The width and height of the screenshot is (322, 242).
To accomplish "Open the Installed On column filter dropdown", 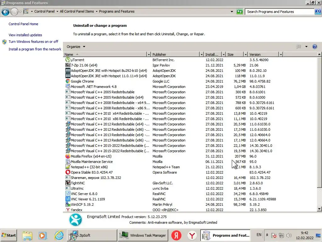I will pos(224,54).
